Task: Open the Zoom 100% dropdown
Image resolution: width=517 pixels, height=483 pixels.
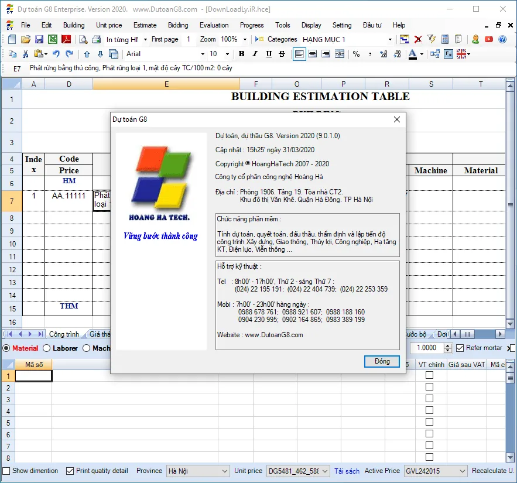Action: pyautogui.click(x=245, y=40)
